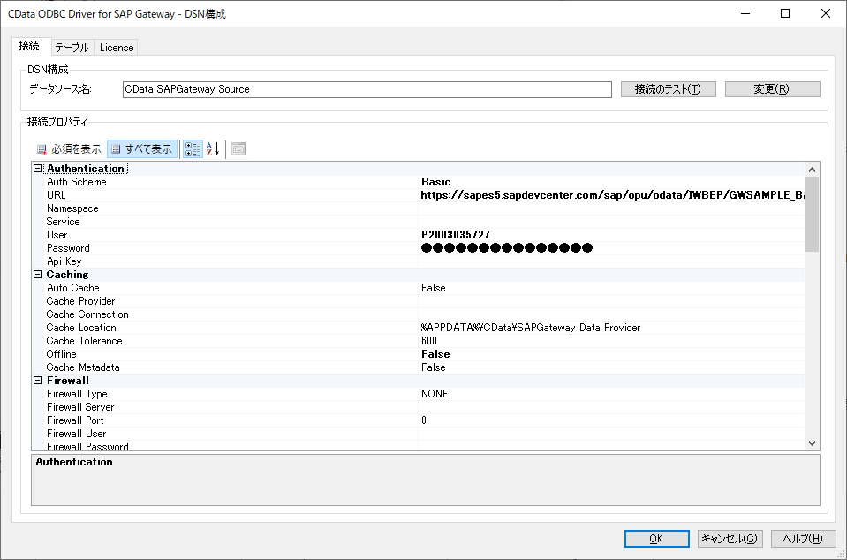
Task: Collapse the Firewall category
Action: [x=37, y=380]
